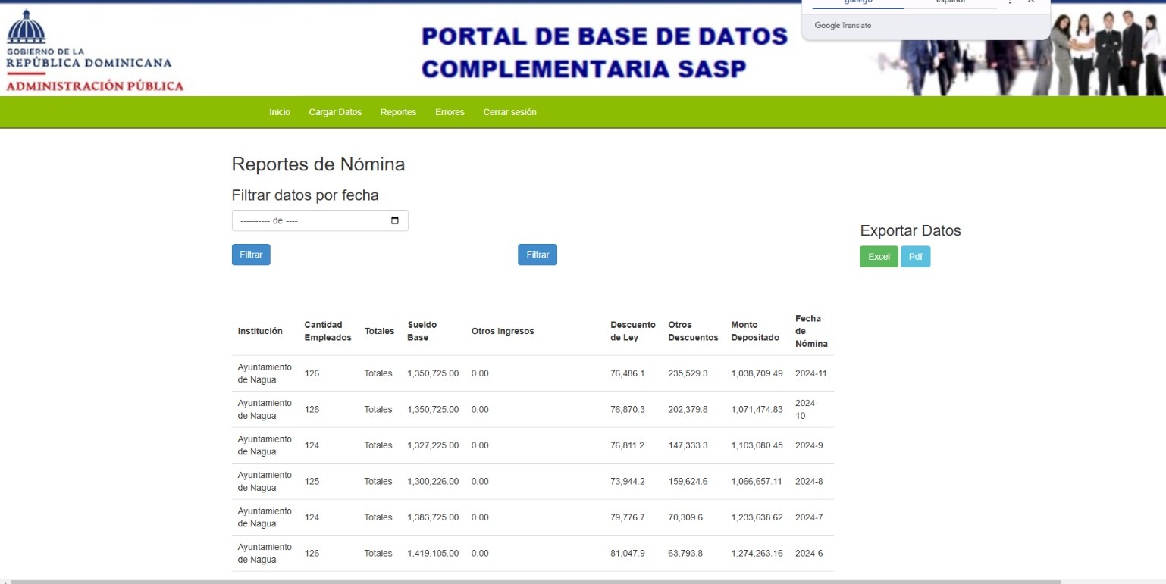Log out via Cerrar sesión
Image resolution: width=1166 pixels, height=584 pixels.
click(x=509, y=112)
